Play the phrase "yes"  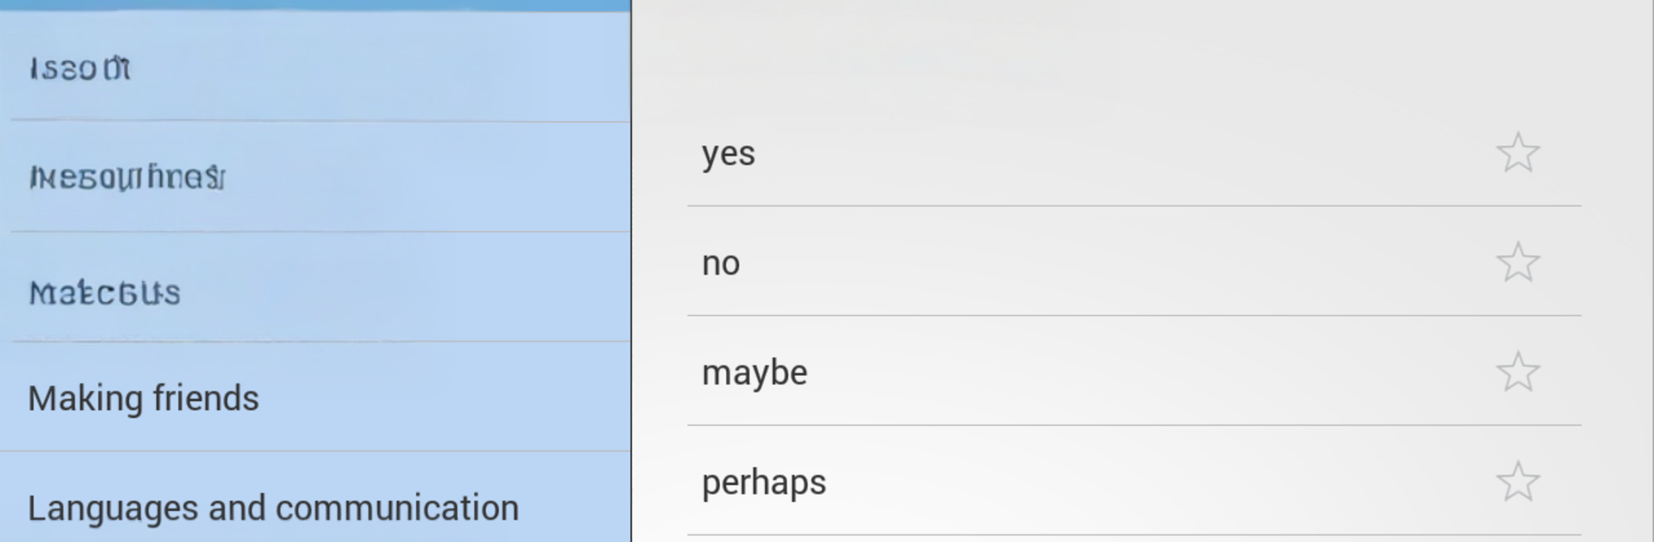click(x=729, y=154)
